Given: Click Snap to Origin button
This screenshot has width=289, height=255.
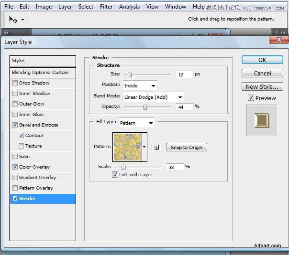Looking at the screenshot, I should [187, 147].
